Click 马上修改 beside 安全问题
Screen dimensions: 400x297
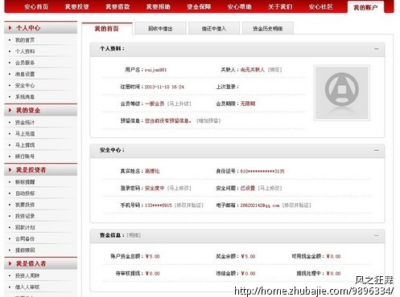[270, 189]
